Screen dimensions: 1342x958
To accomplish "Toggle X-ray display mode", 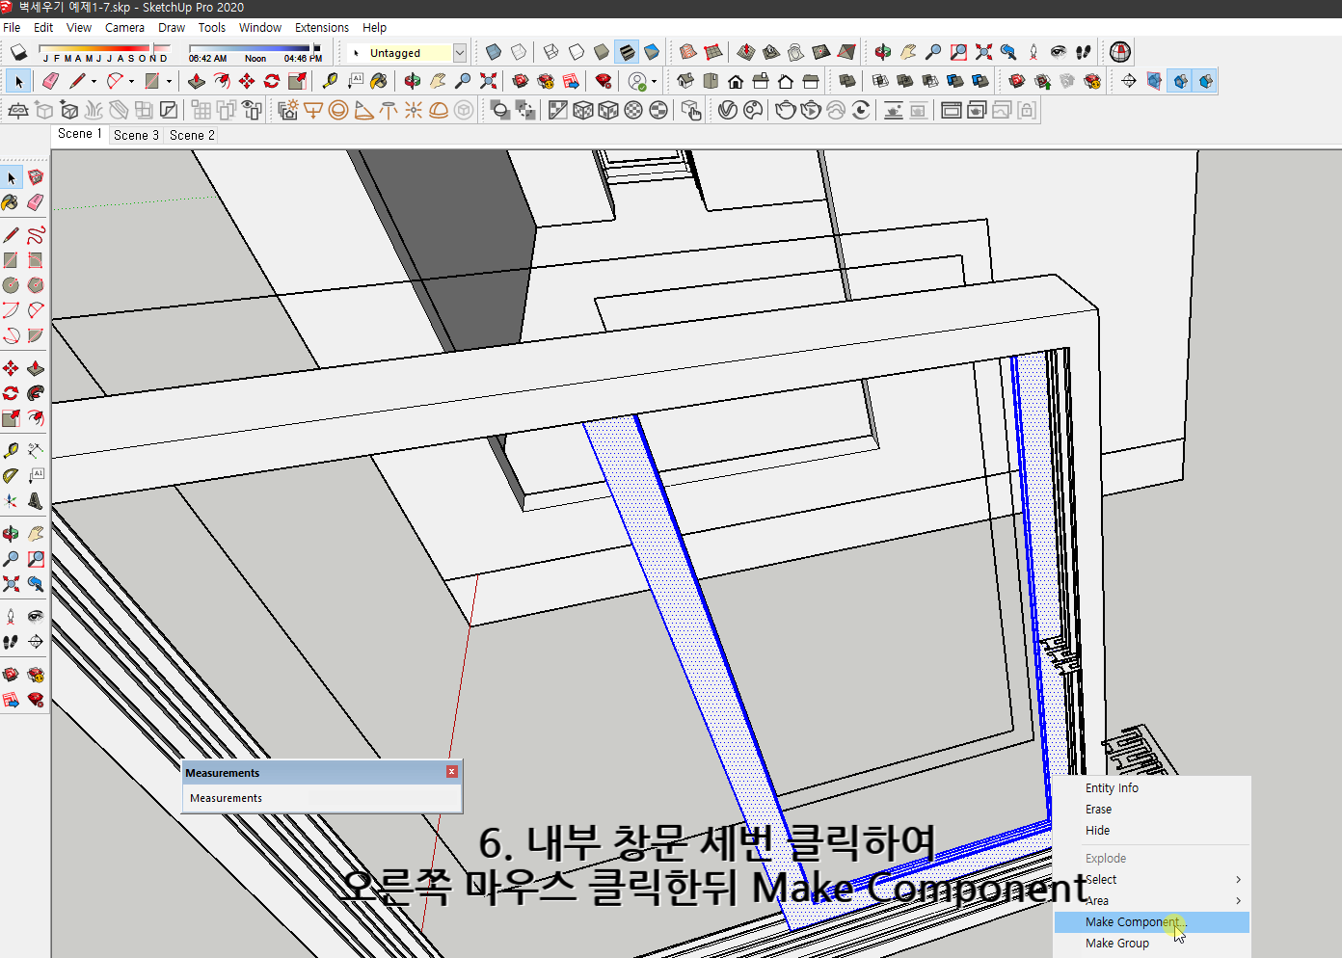I will point(494,52).
